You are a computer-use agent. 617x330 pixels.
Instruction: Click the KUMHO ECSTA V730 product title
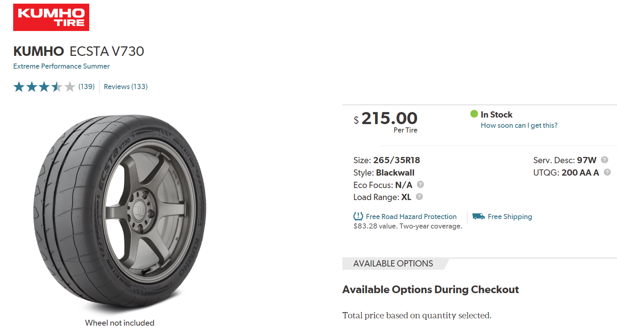coord(79,51)
